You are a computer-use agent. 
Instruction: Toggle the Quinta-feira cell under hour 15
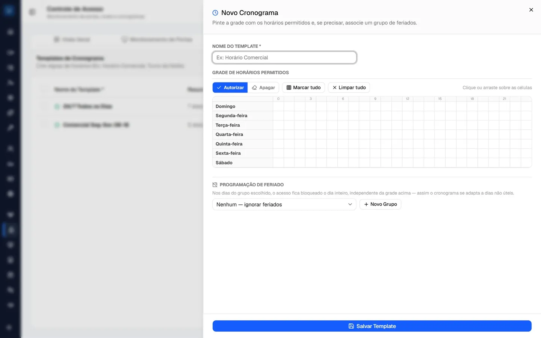click(x=440, y=144)
